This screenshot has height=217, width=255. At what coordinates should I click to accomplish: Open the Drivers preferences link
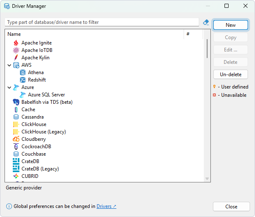[106, 206]
